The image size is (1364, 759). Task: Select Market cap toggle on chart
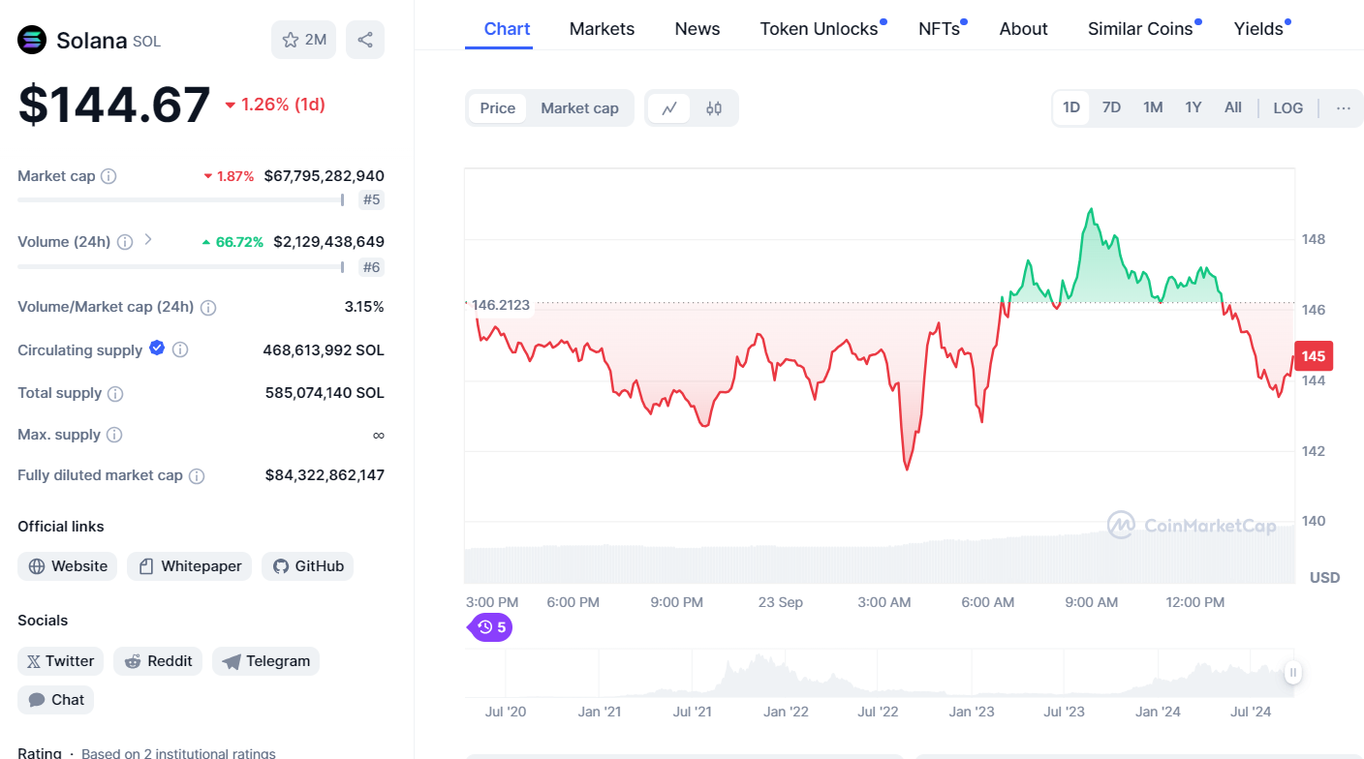point(579,108)
